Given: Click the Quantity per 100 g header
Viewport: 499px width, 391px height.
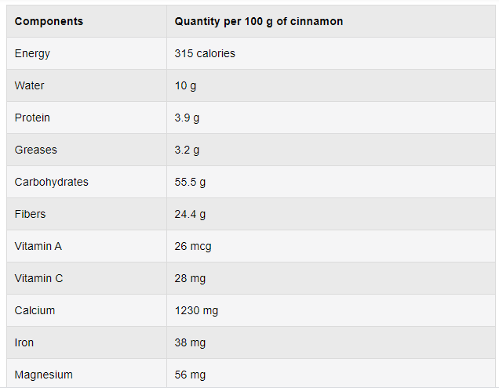Looking at the screenshot, I should [259, 21].
